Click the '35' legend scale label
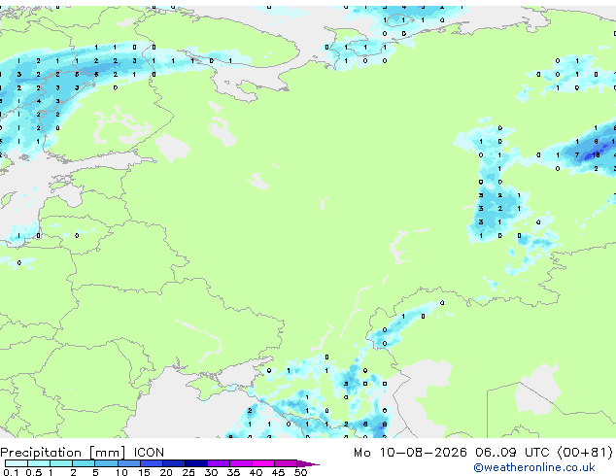 (233, 472)
